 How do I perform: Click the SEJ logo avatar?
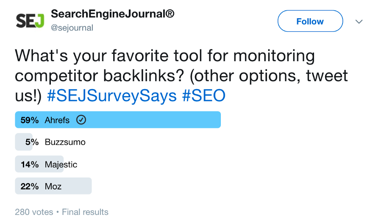30,21
